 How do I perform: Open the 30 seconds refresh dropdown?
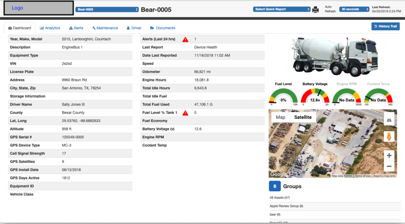(x=354, y=9)
